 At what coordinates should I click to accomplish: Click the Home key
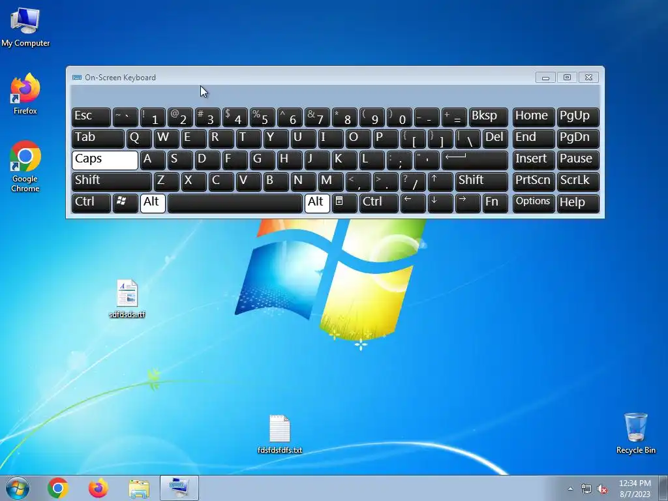(534, 117)
